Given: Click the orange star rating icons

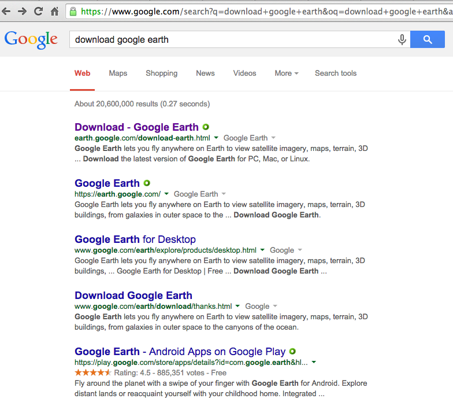Looking at the screenshot, I should click(92, 372).
